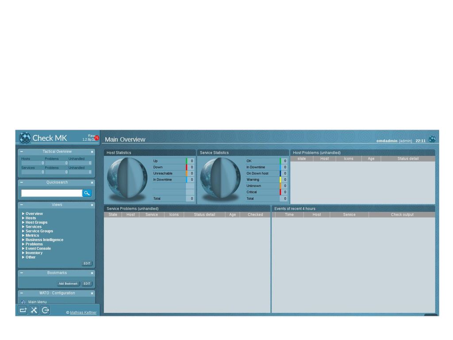The height and width of the screenshot is (340, 453).
Task: Click the Host Statistics Up row
Action: pyautogui.click(x=173, y=161)
